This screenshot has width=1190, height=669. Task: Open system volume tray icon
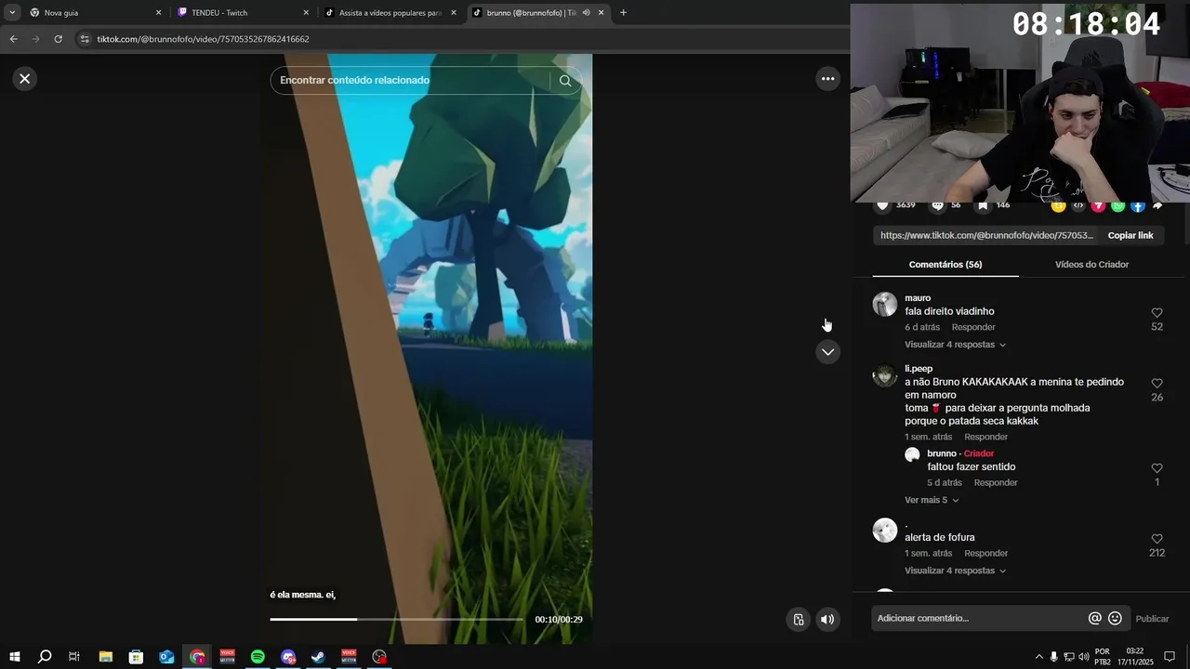(x=1084, y=657)
